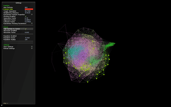Select the Cohesion Factor value 0.27403
This screenshot has width=171, height=107.
pyautogui.click(x=28, y=22)
